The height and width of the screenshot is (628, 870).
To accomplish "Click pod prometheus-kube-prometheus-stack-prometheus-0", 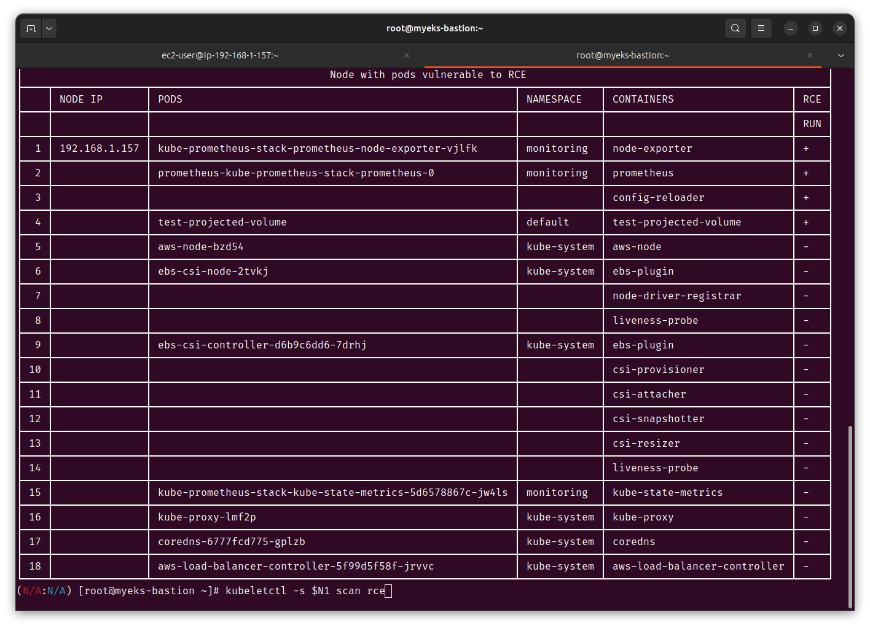I will click(x=296, y=173).
